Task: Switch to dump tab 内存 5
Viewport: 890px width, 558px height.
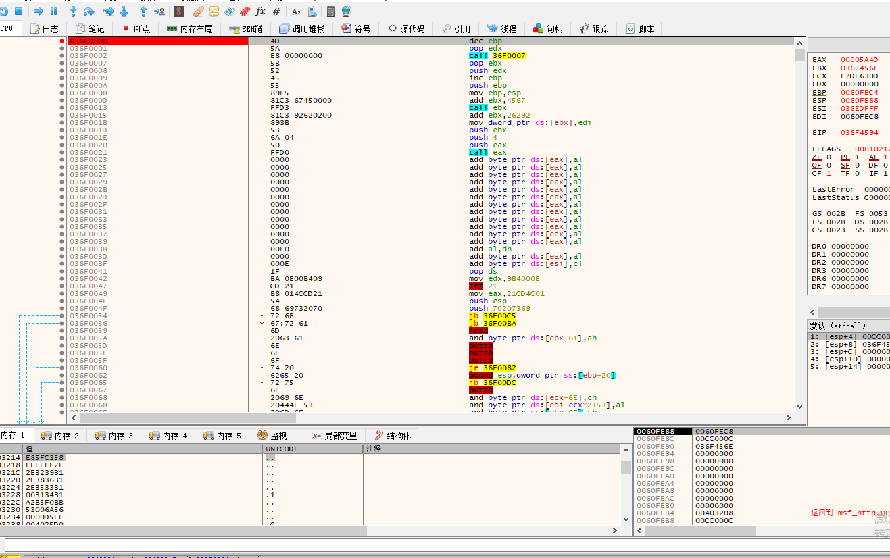Action: 222,436
